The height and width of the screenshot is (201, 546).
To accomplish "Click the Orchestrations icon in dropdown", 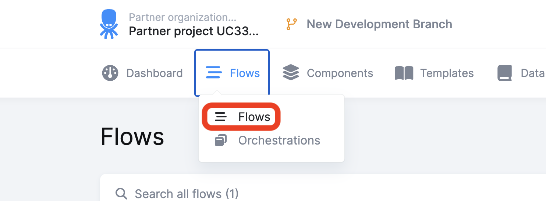I will 220,140.
